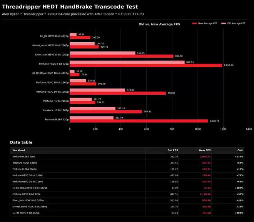Click the 'LG 8K 60fps HEVC 10-bit 4320p' table row name
This screenshot has width=254, height=222.
tap(30, 188)
